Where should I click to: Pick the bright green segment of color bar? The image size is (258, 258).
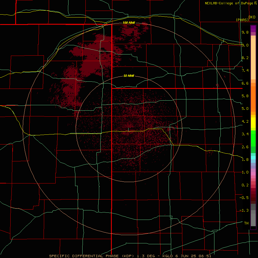[x=253, y=138]
